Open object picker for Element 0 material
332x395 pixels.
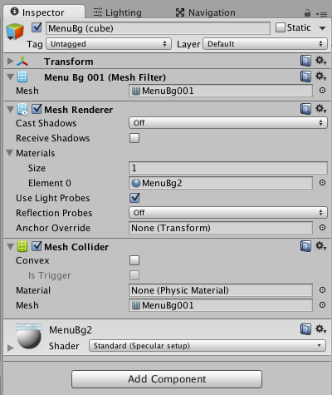coord(322,183)
